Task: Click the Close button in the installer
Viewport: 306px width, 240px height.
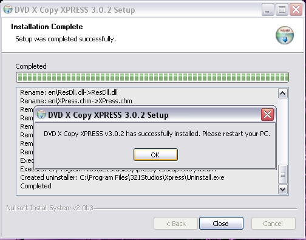Action: click(x=221, y=224)
